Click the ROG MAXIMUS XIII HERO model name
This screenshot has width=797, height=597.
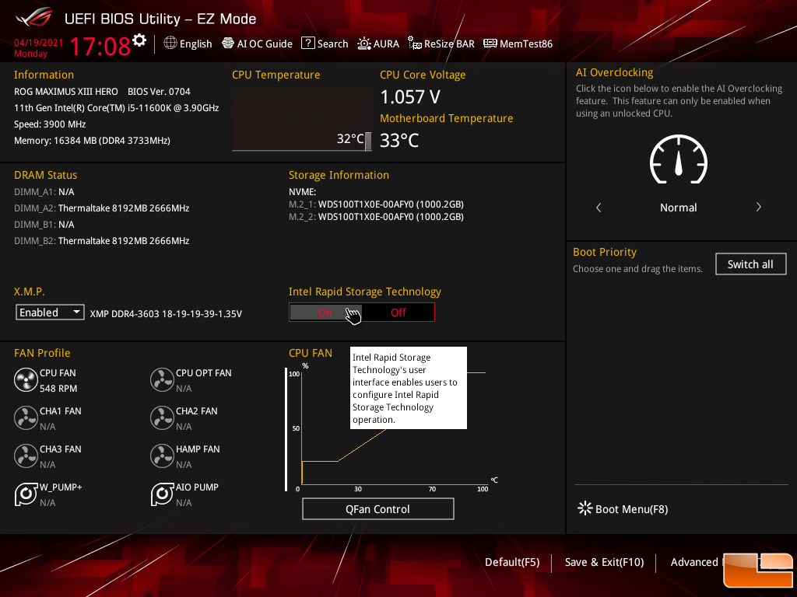[66, 92]
